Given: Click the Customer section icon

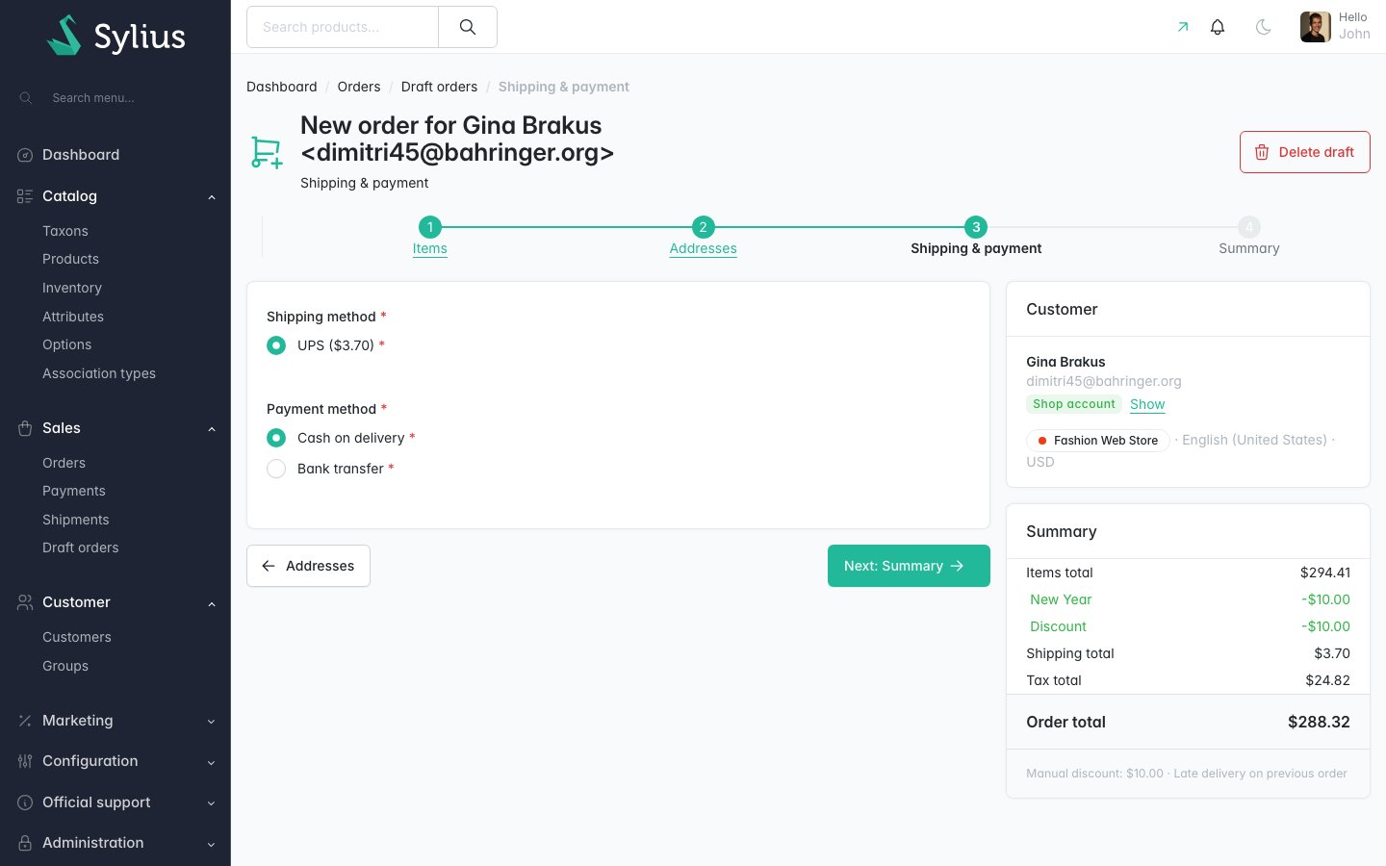Looking at the screenshot, I should [x=25, y=602].
